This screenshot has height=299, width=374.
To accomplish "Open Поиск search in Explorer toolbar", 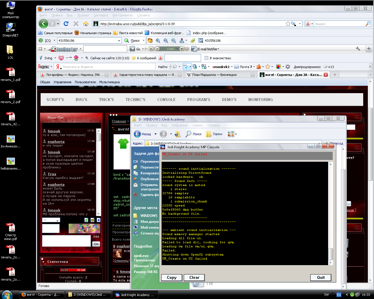I will tap(193, 134).
